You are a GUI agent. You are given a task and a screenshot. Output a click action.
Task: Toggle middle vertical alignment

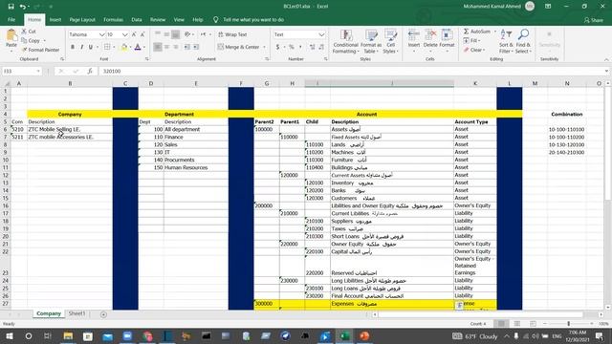click(166, 34)
